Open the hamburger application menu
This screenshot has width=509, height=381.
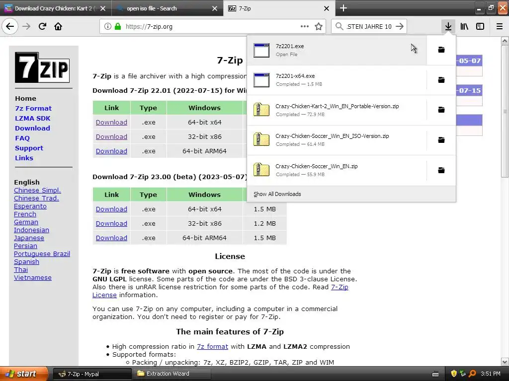point(500,26)
